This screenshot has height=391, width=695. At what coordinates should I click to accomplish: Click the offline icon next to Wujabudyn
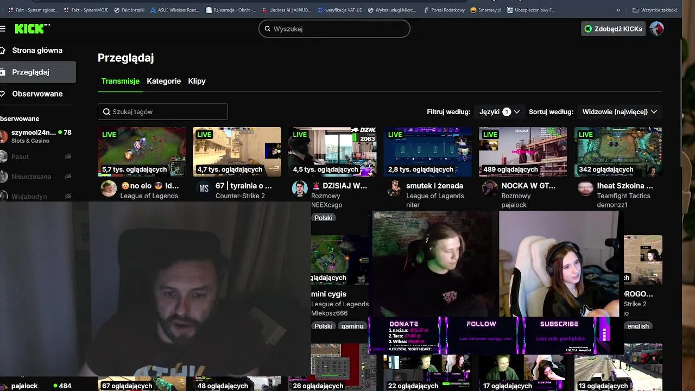click(x=68, y=196)
